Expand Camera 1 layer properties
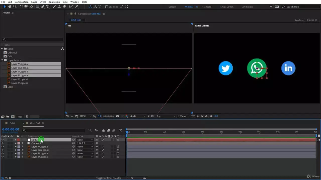321x180 pixels. pos(16,143)
